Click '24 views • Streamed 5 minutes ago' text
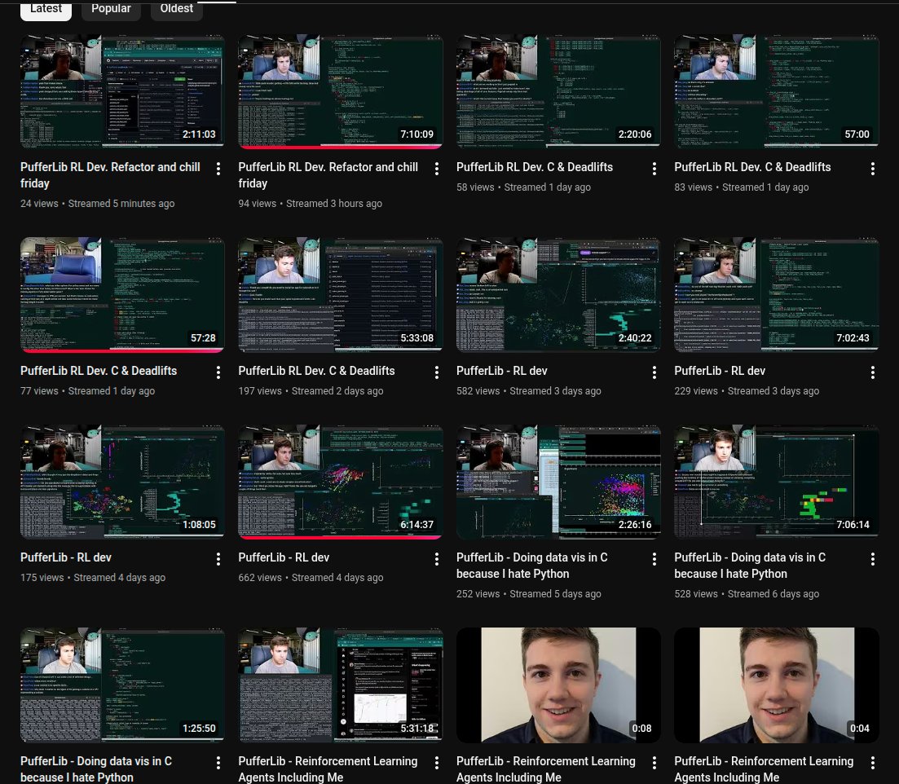 coord(98,204)
